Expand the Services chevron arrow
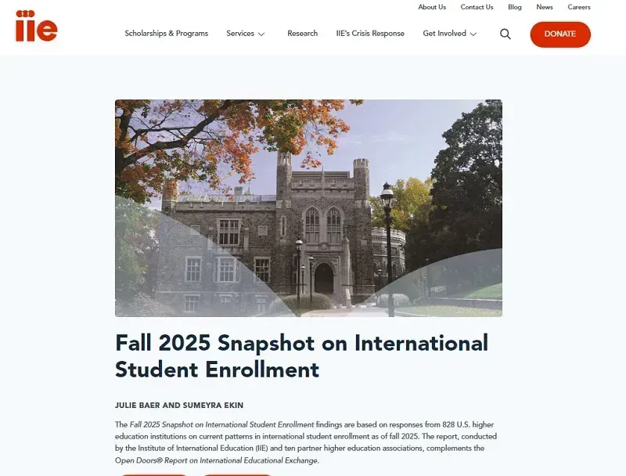Viewport: 626px width, 476px height. point(261,34)
